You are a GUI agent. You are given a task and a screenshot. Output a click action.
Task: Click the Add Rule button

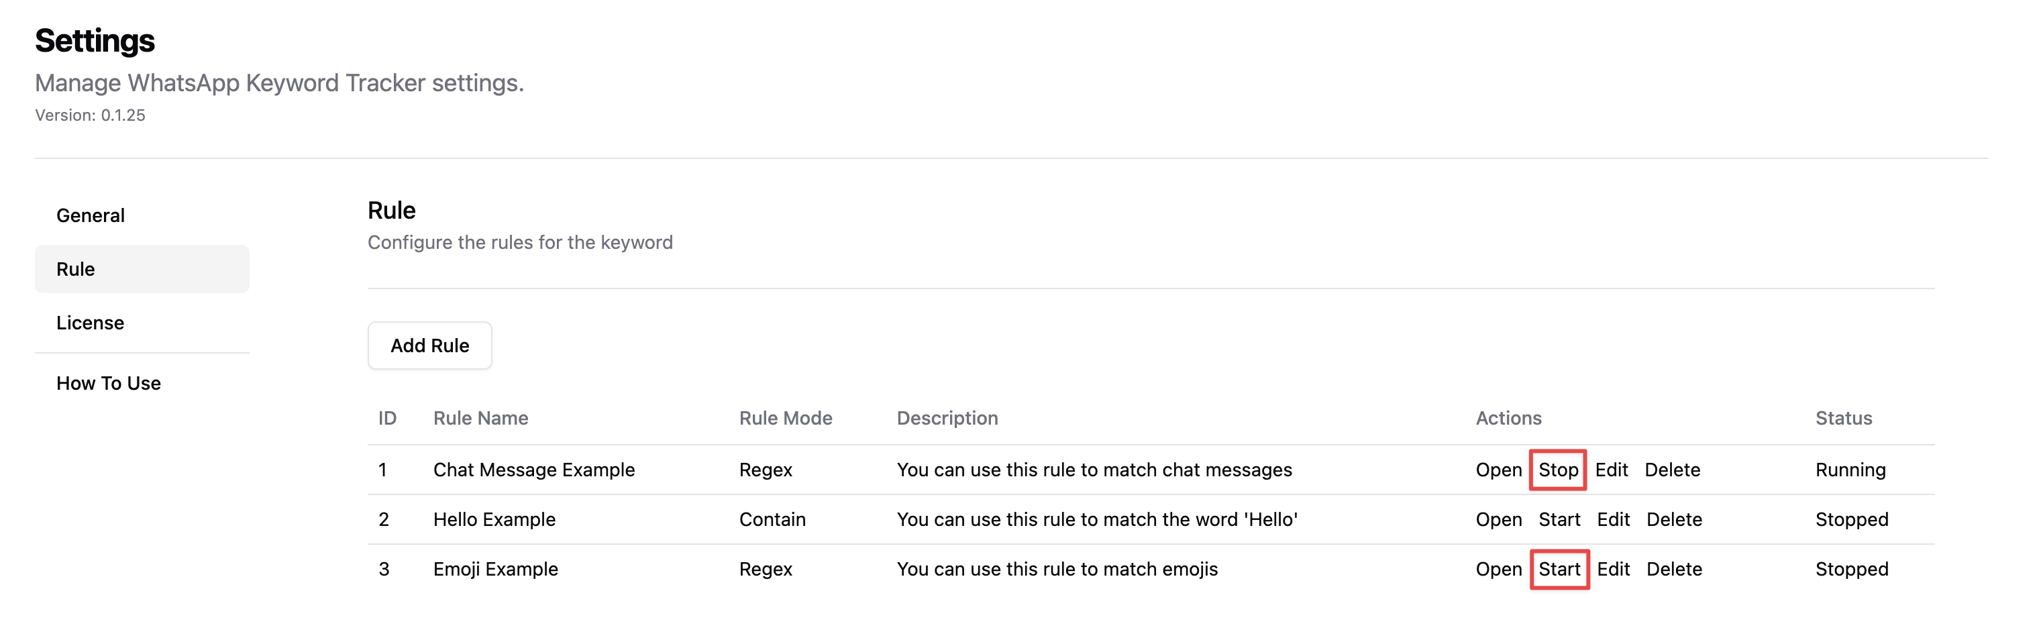point(429,345)
